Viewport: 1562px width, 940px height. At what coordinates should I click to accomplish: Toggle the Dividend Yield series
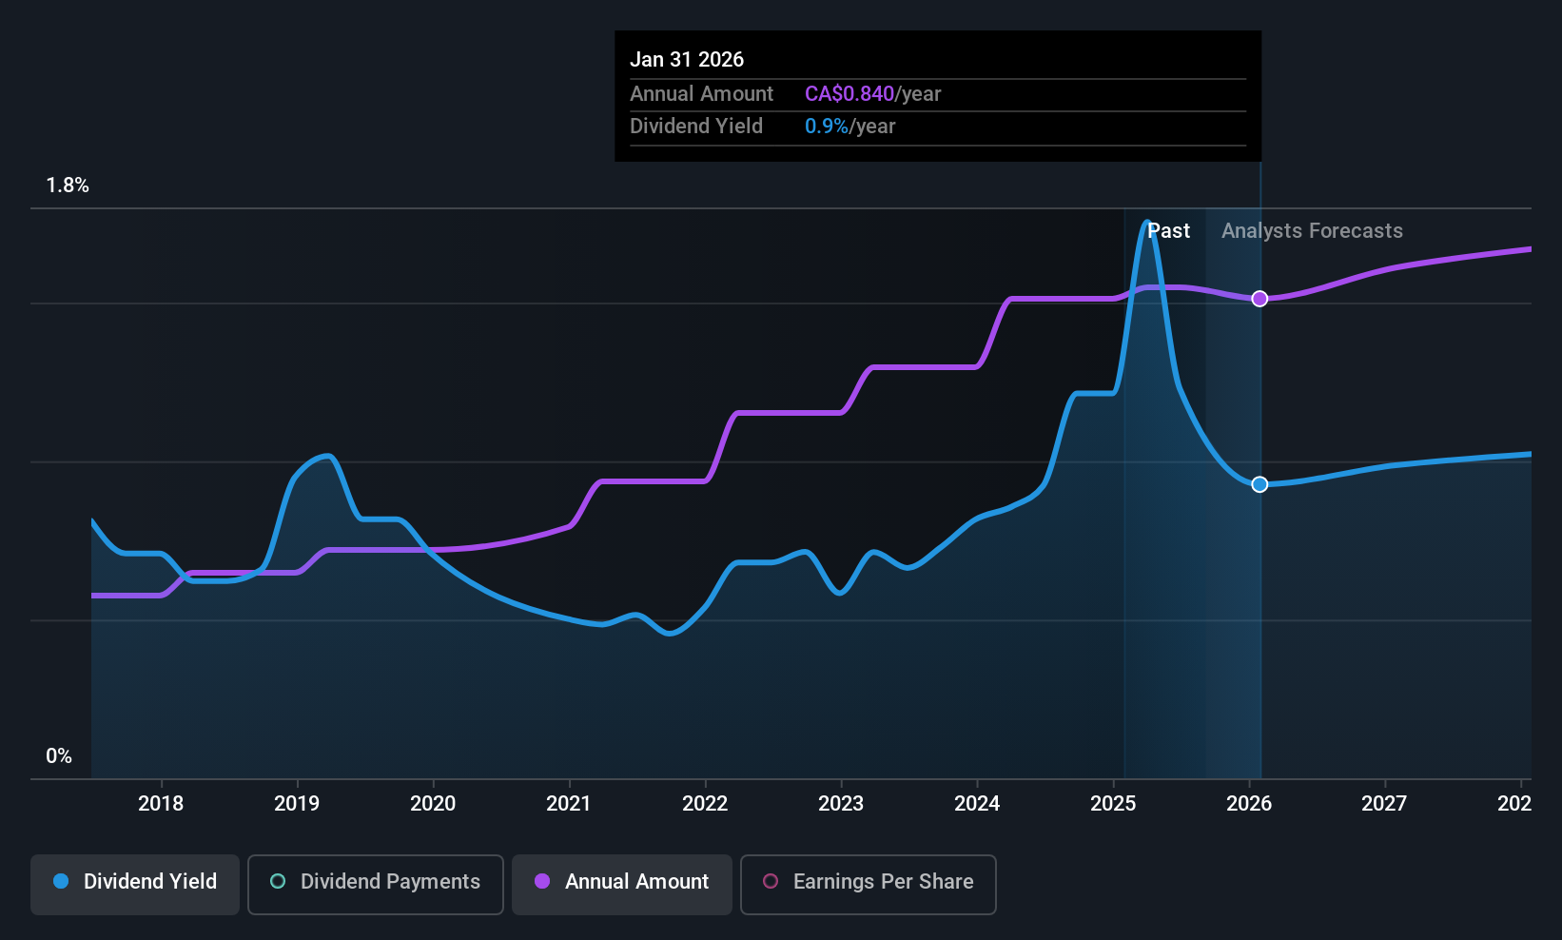(x=135, y=885)
